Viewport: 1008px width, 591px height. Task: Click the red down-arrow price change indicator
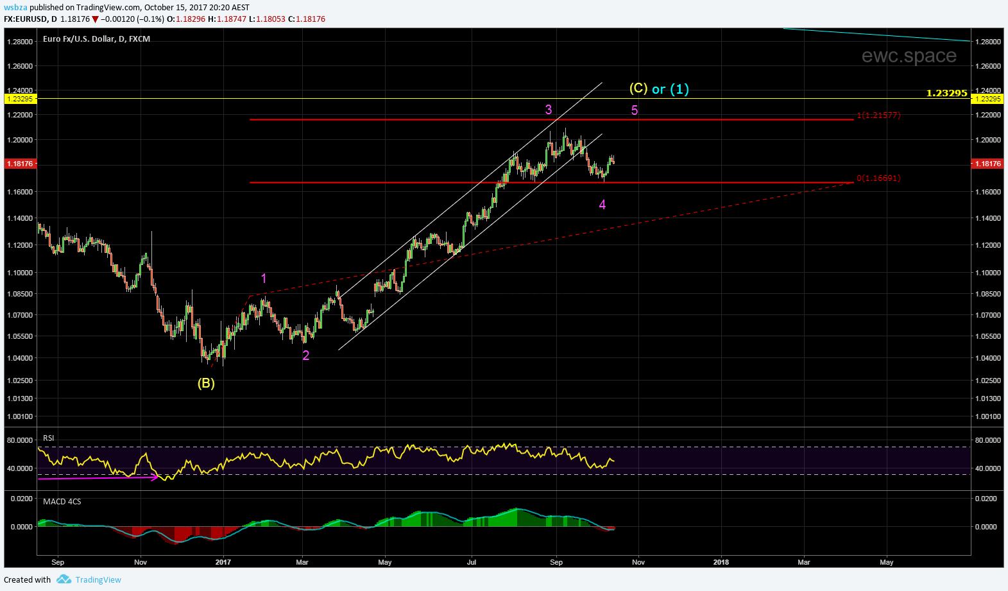(95, 19)
